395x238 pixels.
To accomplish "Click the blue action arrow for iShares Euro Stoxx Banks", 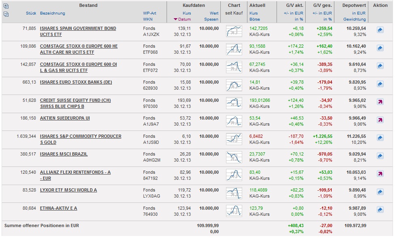I will click(x=380, y=84).
